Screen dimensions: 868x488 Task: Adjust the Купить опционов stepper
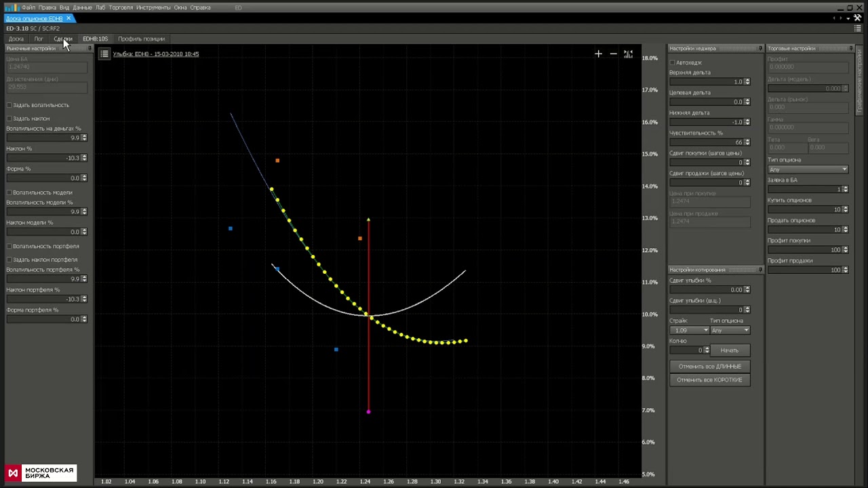pyautogui.click(x=845, y=209)
